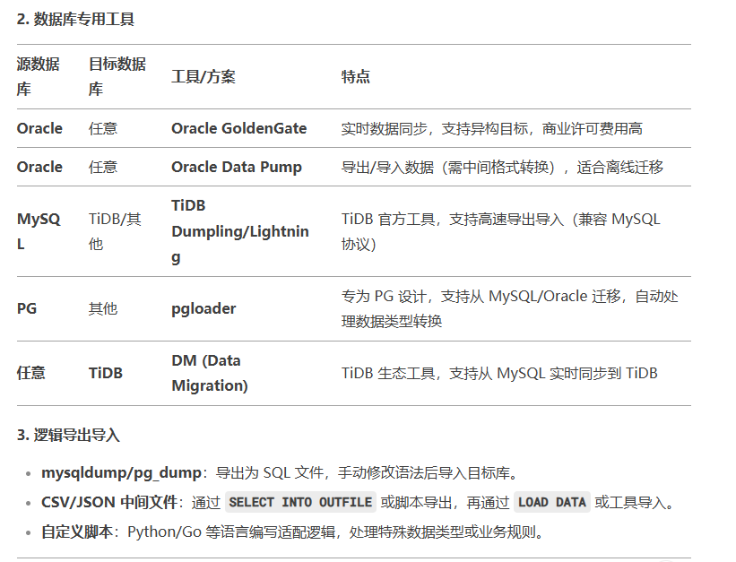Click the inline code "LOAD DATA"

552,502
